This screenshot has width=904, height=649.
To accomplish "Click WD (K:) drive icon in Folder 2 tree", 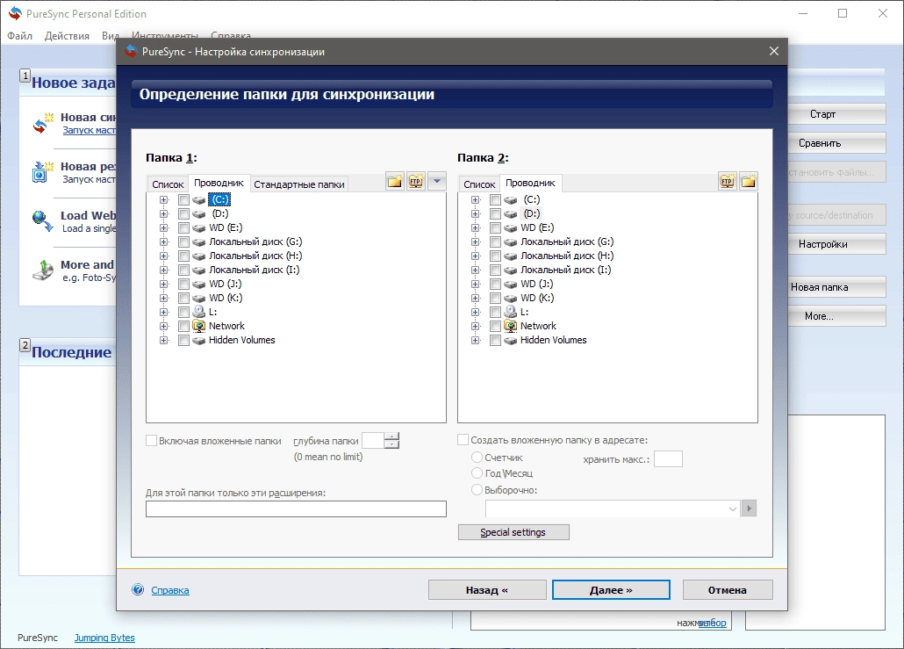I will click(x=510, y=299).
